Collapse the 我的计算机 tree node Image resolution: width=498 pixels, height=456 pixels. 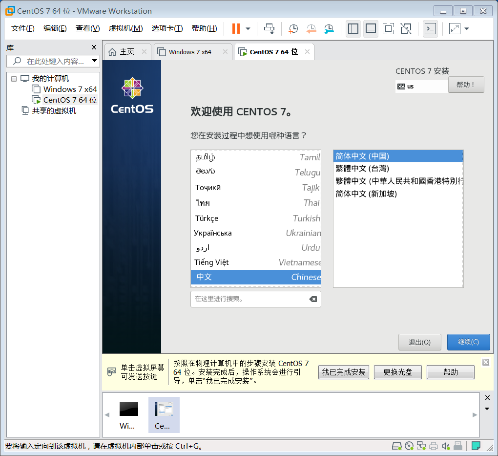click(x=14, y=79)
